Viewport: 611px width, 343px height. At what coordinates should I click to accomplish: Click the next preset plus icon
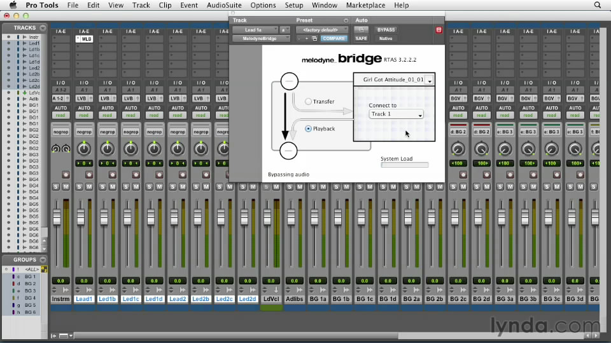pyautogui.click(x=307, y=39)
